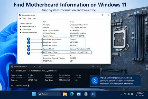The image size is (148, 99).
Task: Select the Hardware Resources tree label
Action: coord(29,26)
